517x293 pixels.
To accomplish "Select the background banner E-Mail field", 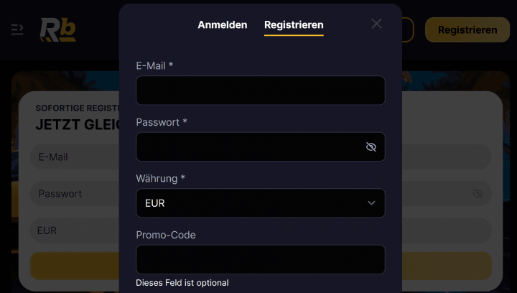I will coord(75,157).
